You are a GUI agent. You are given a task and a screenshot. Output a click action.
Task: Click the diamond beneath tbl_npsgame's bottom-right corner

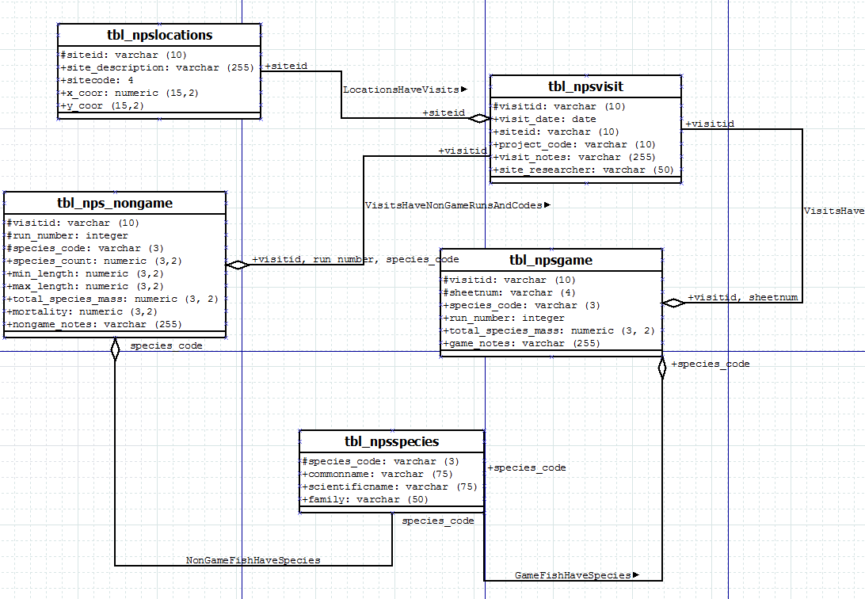662,368
